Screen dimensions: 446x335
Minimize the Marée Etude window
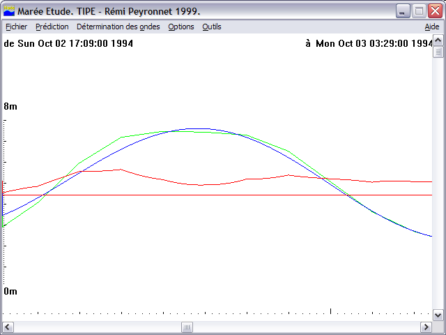click(403, 11)
